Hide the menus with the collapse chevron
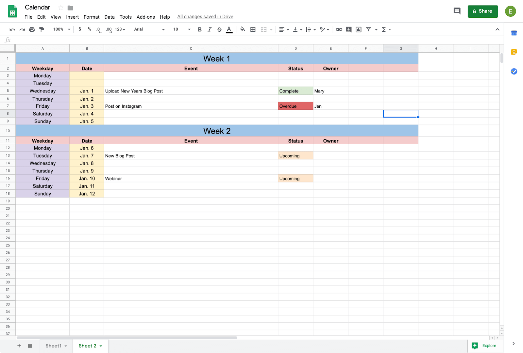 pos(497,29)
